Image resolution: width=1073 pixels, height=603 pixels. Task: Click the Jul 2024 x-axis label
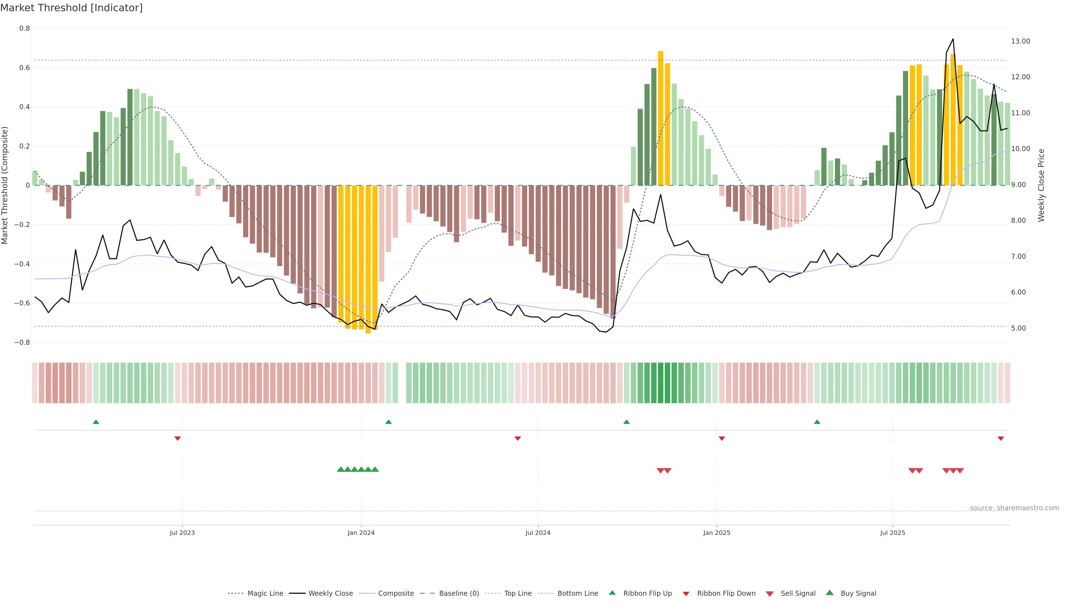538,533
